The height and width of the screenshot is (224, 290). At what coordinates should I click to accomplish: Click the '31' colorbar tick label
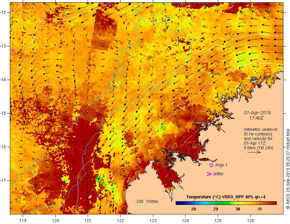click(260, 209)
